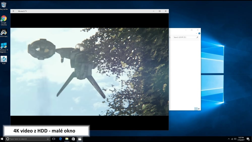Open Task View on the taskbar
This screenshot has height=142, width=252.
pos(54,139)
